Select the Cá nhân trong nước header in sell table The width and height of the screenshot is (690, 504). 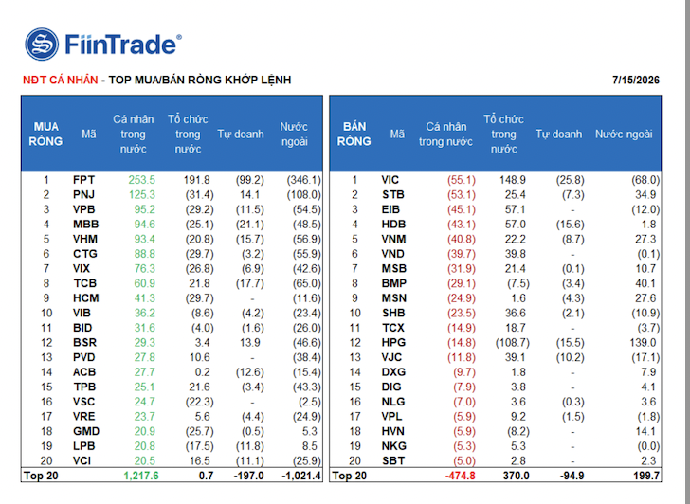pos(445,135)
